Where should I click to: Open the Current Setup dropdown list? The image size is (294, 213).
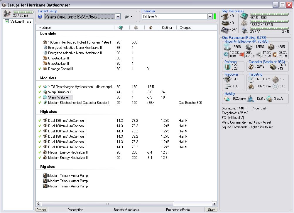(118, 16)
